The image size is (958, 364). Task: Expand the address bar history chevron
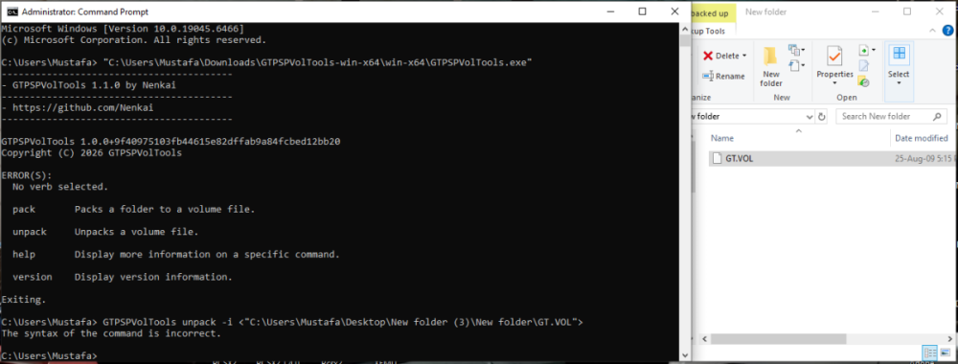point(810,116)
